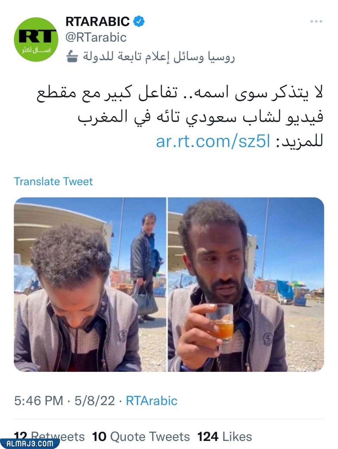This screenshot has width=338, height=449.
Task: Open the ar.rt.com/sz5l link
Action: (213, 142)
